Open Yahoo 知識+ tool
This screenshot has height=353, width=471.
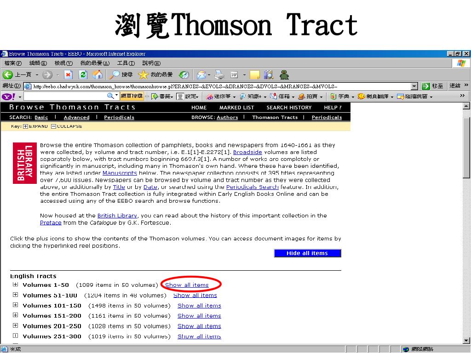pyautogui.click(x=253, y=97)
